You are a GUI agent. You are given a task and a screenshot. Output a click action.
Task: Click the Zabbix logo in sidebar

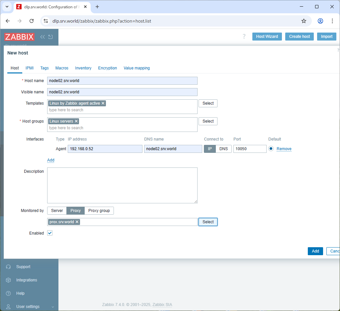point(19,37)
